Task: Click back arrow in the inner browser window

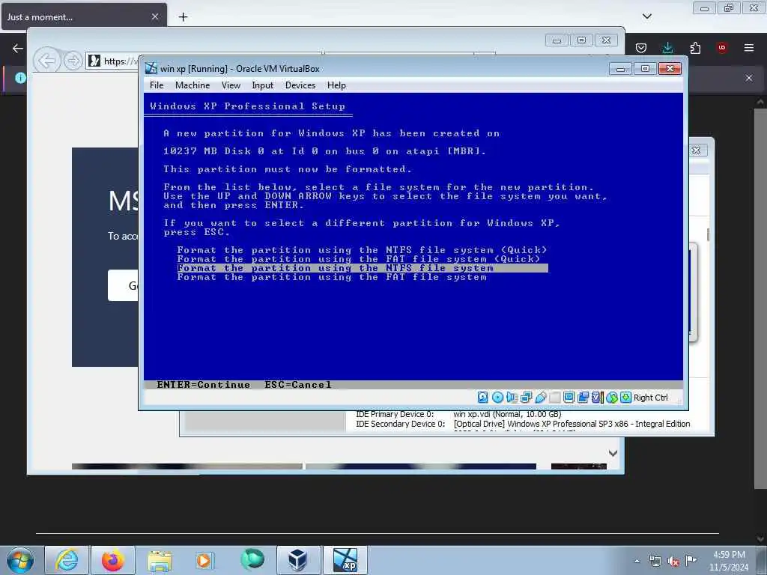Action: coord(46,61)
